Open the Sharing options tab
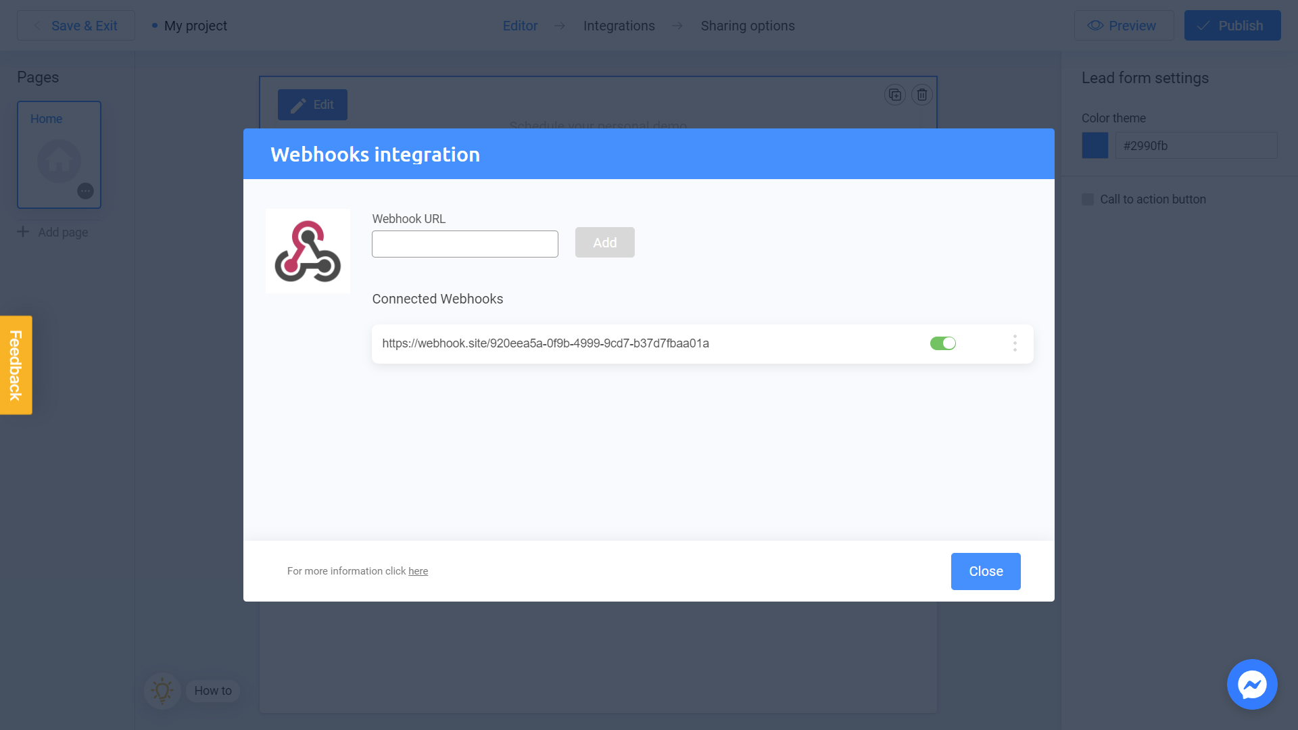Screen dimensions: 1298x730 pyautogui.click(x=747, y=26)
